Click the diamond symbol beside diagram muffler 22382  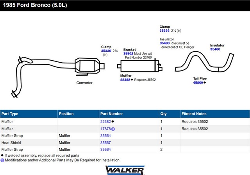click(132, 79)
